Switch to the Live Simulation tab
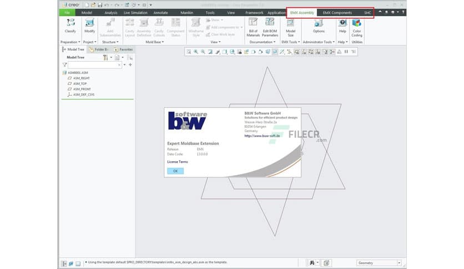The height and width of the screenshot is (269, 464). 135,12
